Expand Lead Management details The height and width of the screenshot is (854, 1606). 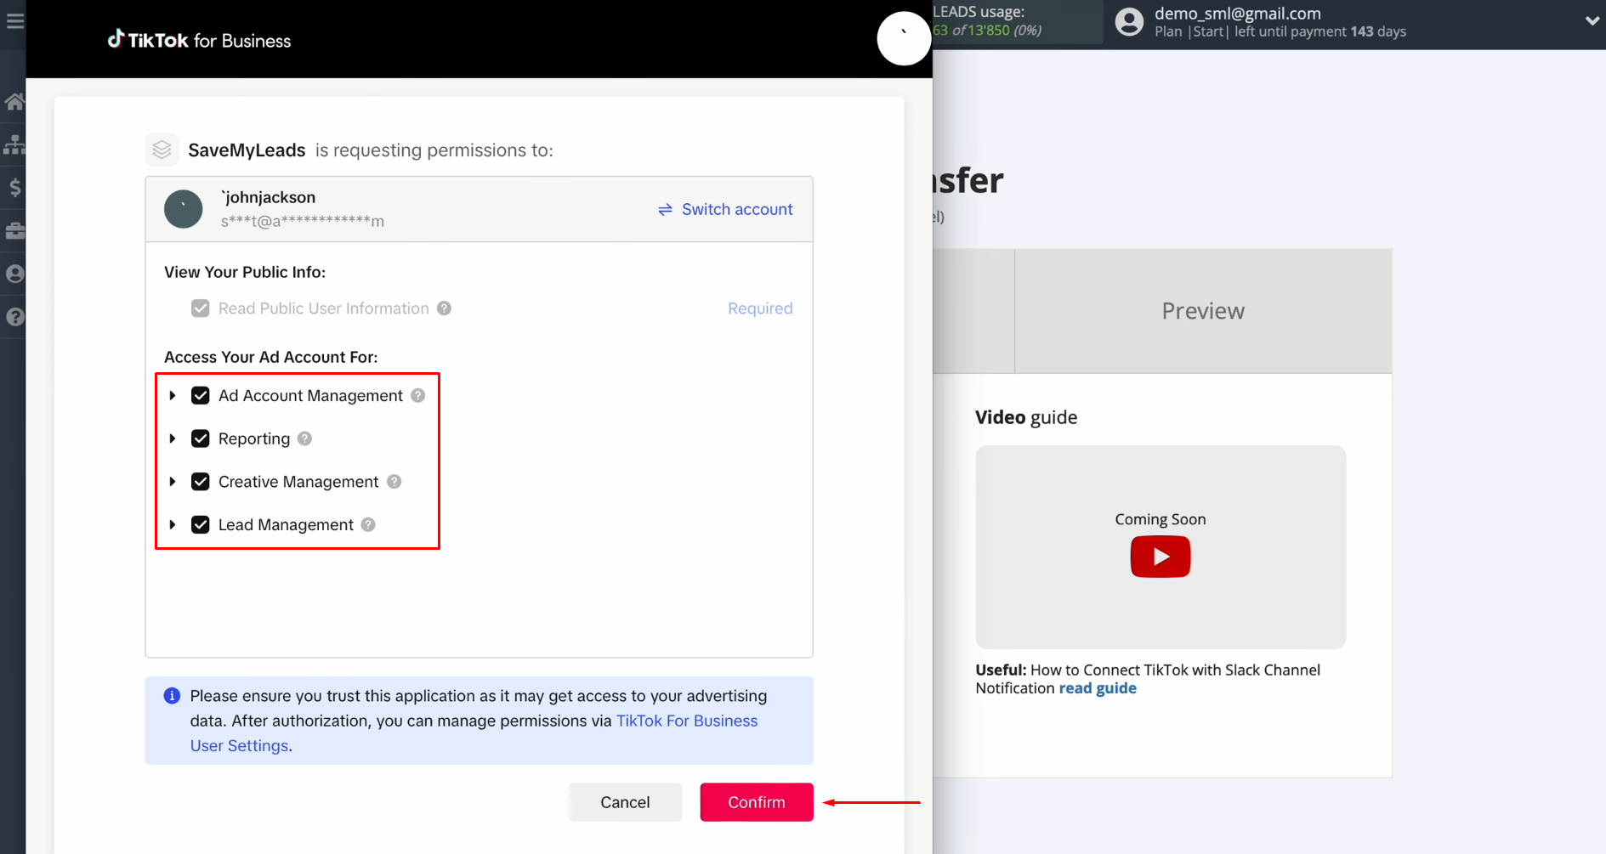[173, 525]
